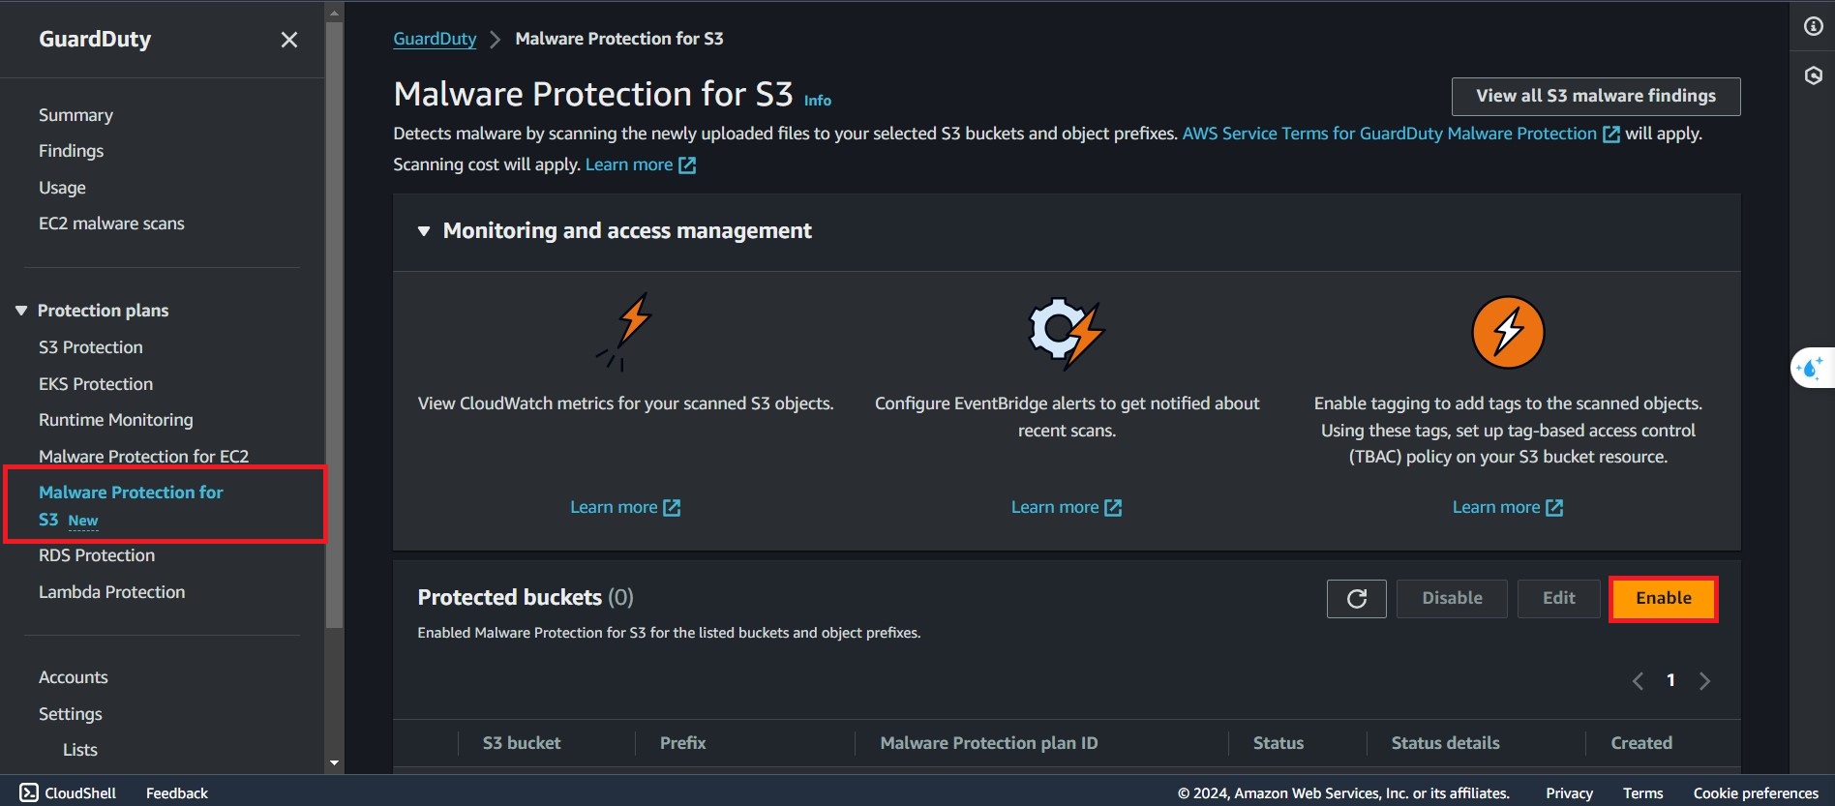Image resolution: width=1835 pixels, height=806 pixels.
Task: Open the GuardDuty breadcrumb link
Action: point(435,39)
